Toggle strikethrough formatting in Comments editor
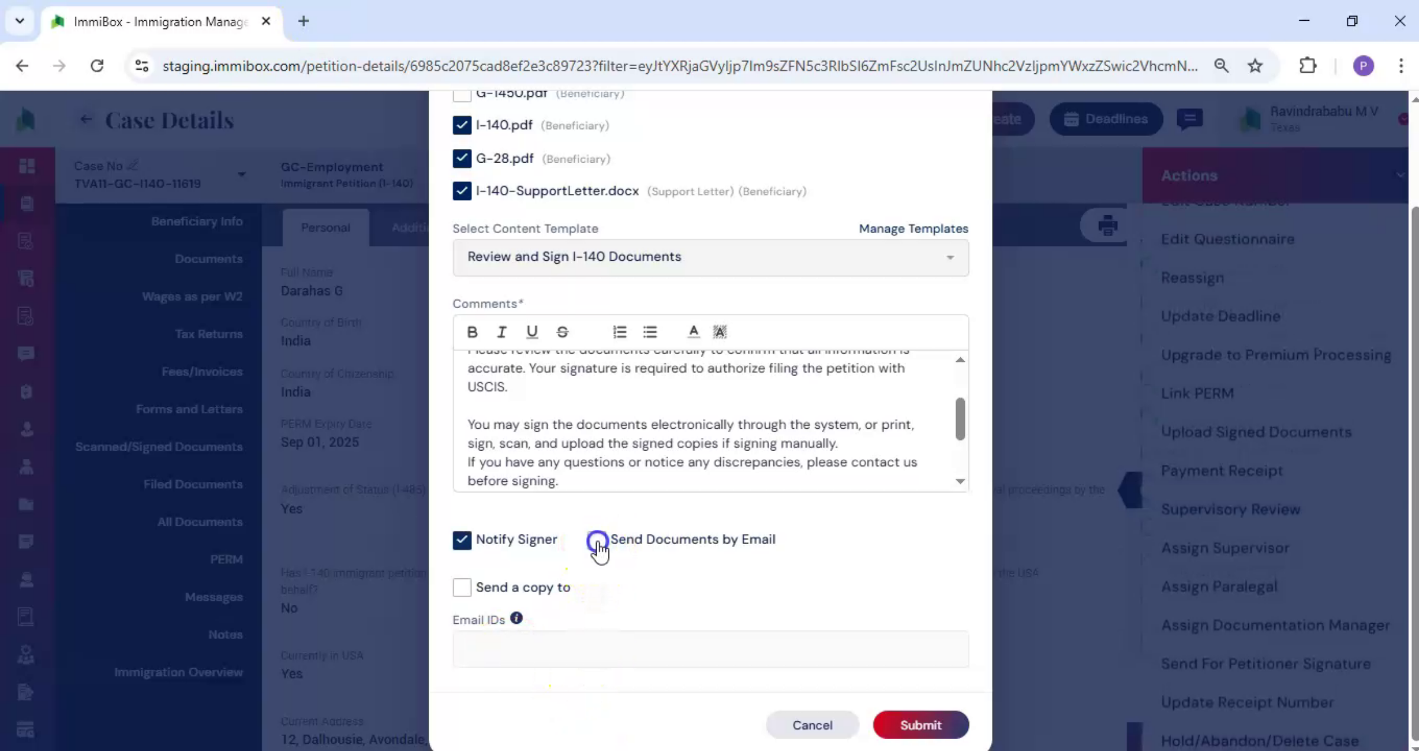 tap(562, 332)
